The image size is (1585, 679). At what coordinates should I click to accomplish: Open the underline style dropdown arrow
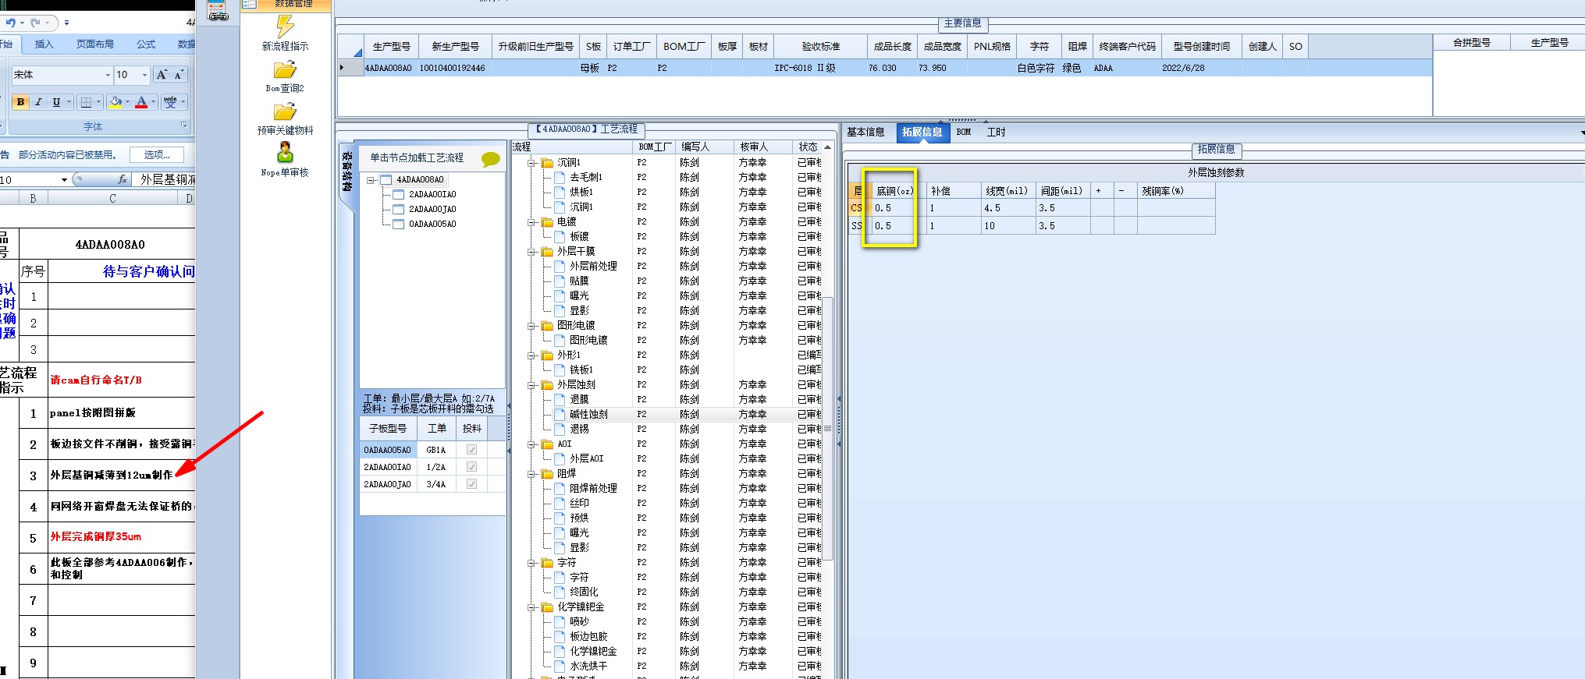pyautogui.click(x=69, y=101)
